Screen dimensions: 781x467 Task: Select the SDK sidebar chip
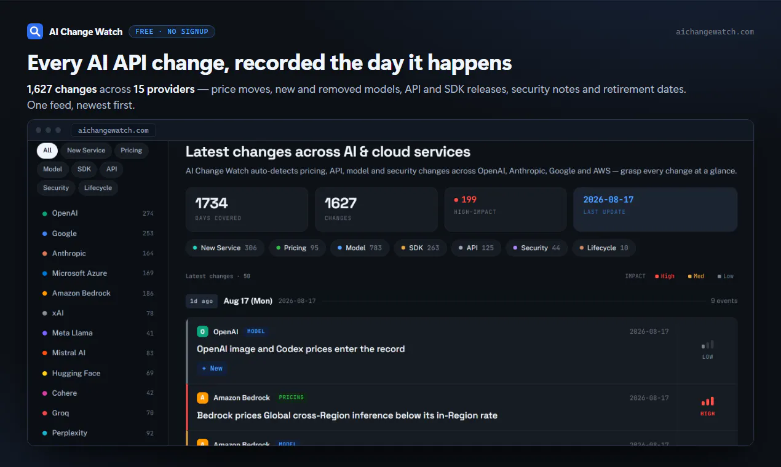85,169
